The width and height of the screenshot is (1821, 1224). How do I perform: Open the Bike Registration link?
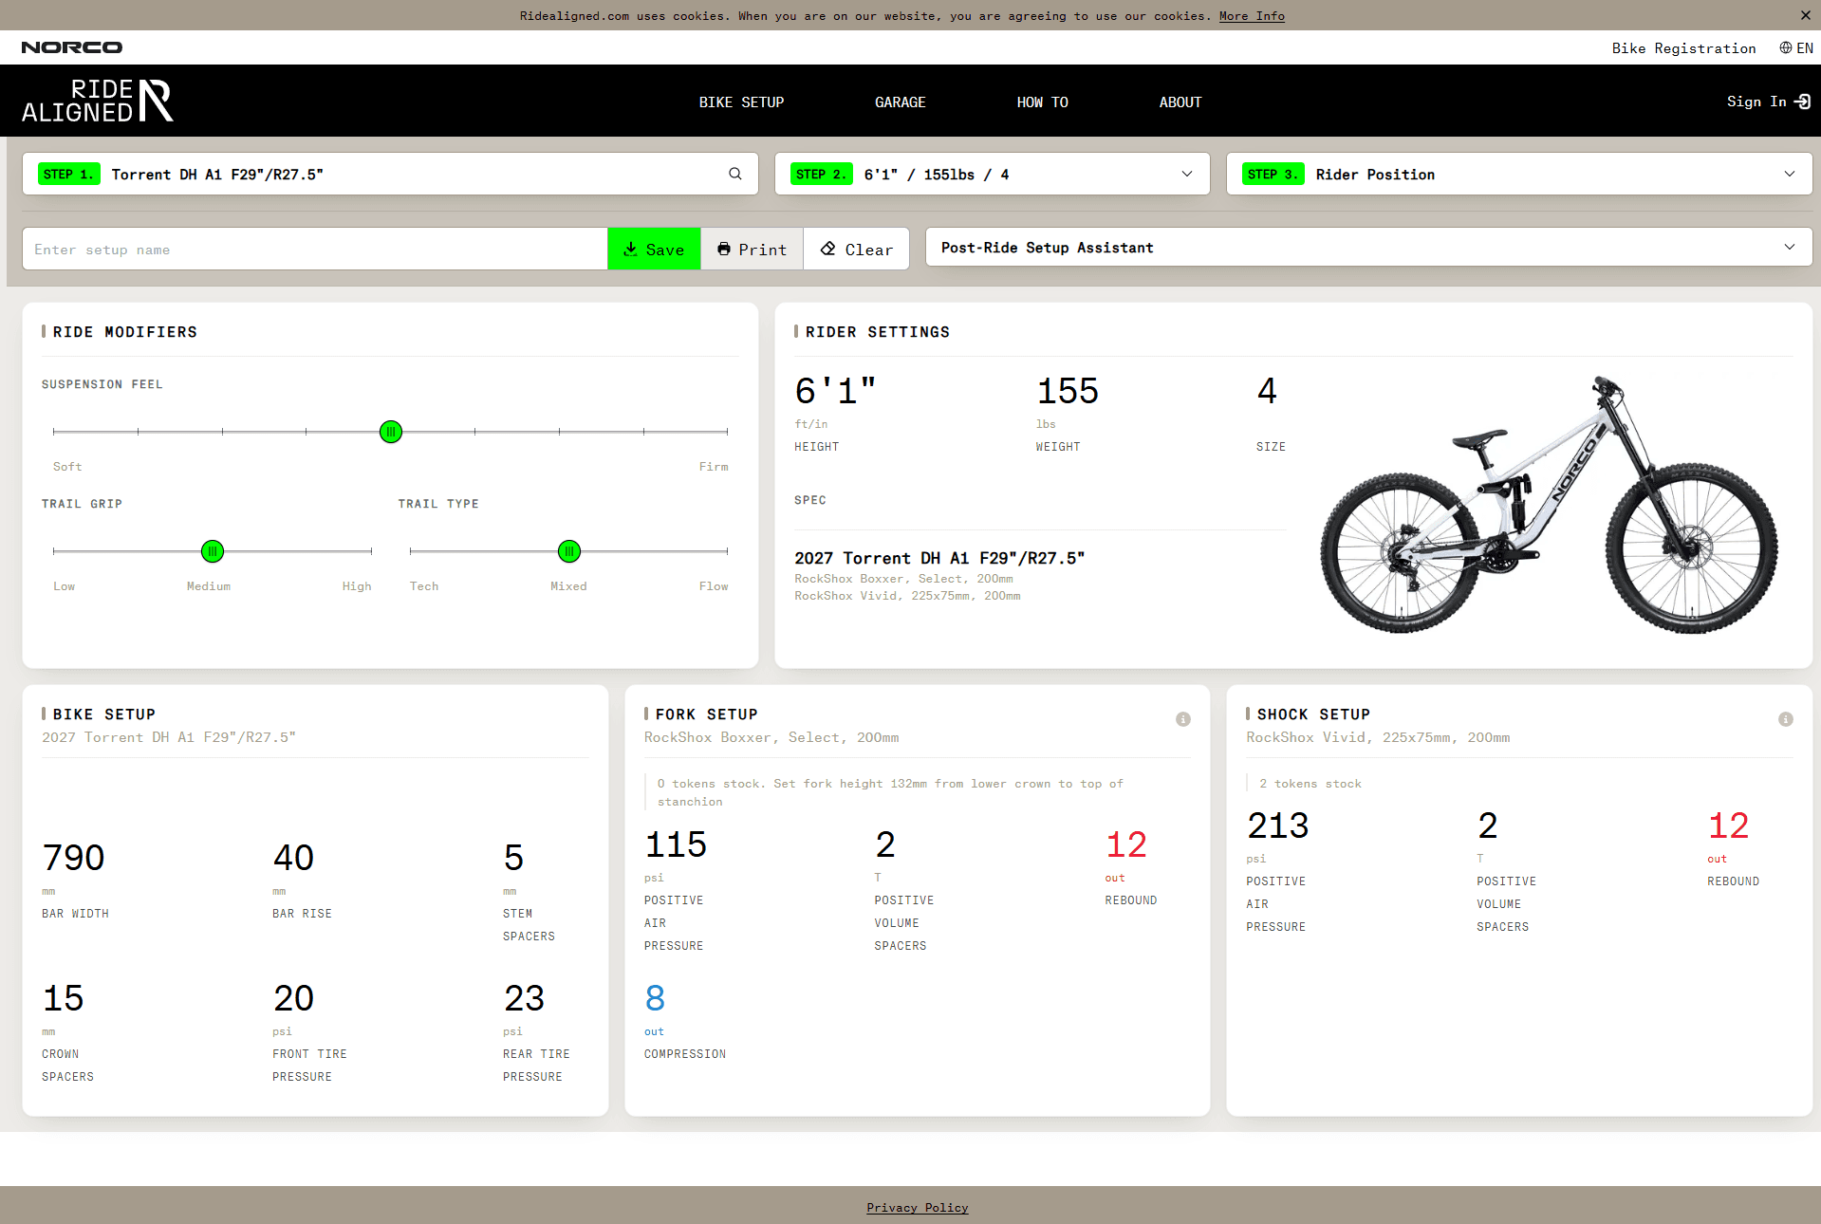point(1683,48)
